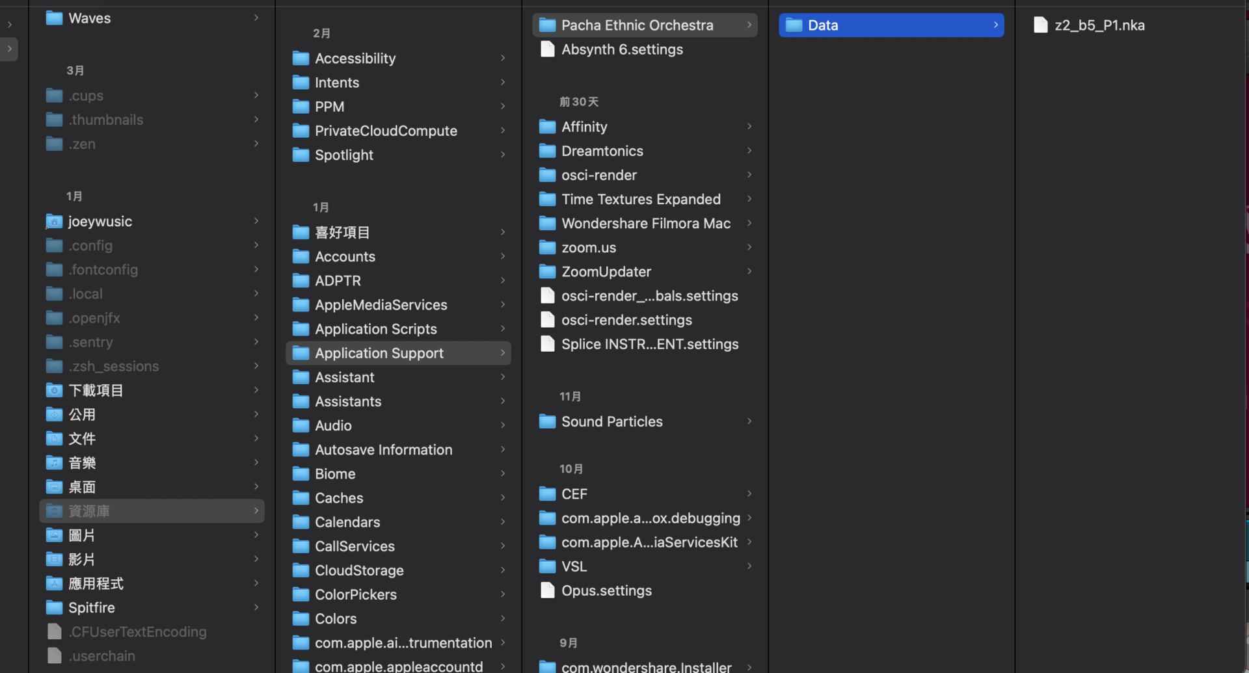1249x673 pixels.
Task: Select the Library (資源庫) folder row
Action: tap(152, 511)
